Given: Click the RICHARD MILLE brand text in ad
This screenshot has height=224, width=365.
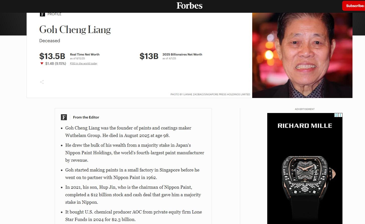Looking at the screenshot, I should [x=305, y=126].
